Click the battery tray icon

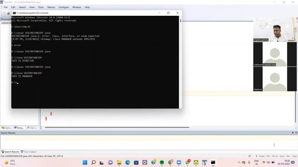point(273,162)
